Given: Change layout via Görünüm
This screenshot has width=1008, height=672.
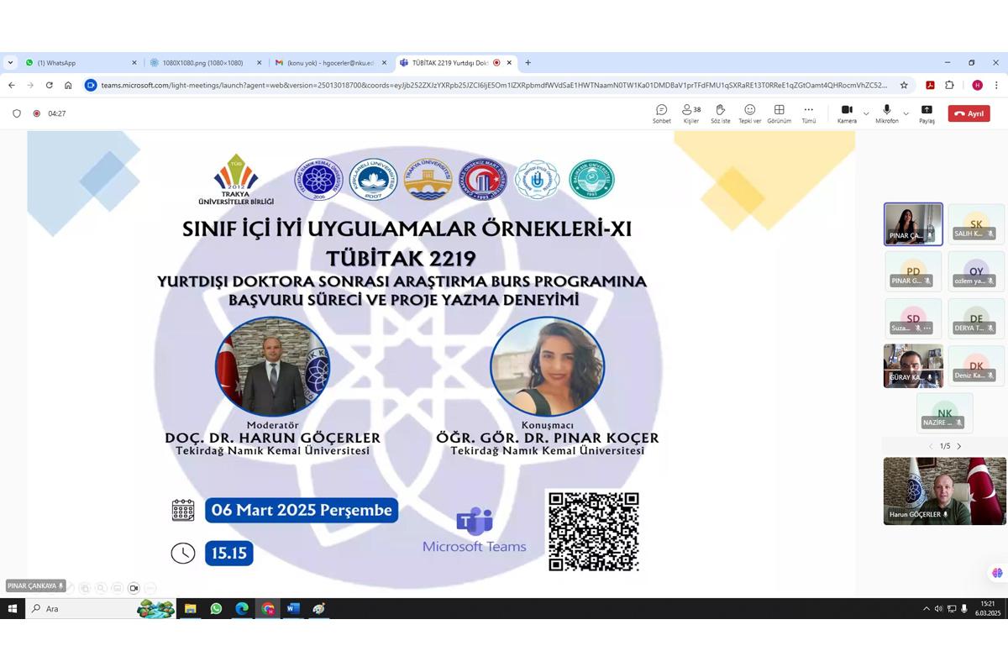Looking at the screenshot, I should pyautogui.click(x=779, y=114).
